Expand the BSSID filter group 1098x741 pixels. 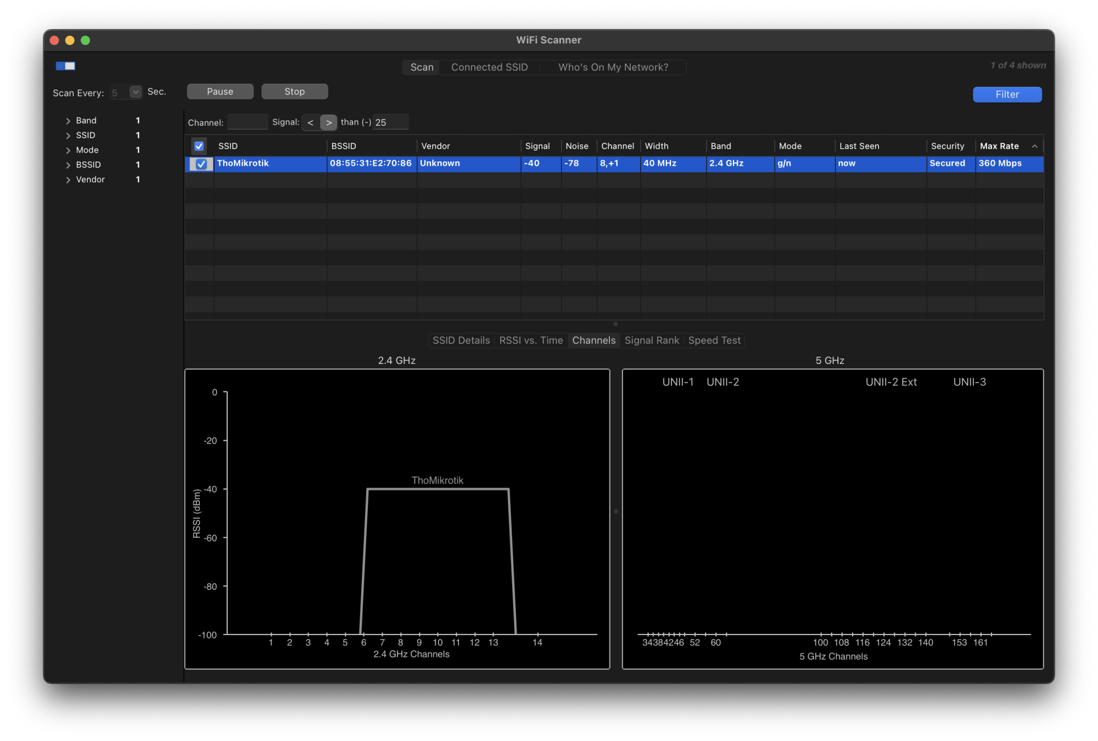pos(68,165)
